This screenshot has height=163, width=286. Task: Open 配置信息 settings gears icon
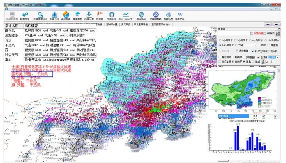click(x=25, y=14)
